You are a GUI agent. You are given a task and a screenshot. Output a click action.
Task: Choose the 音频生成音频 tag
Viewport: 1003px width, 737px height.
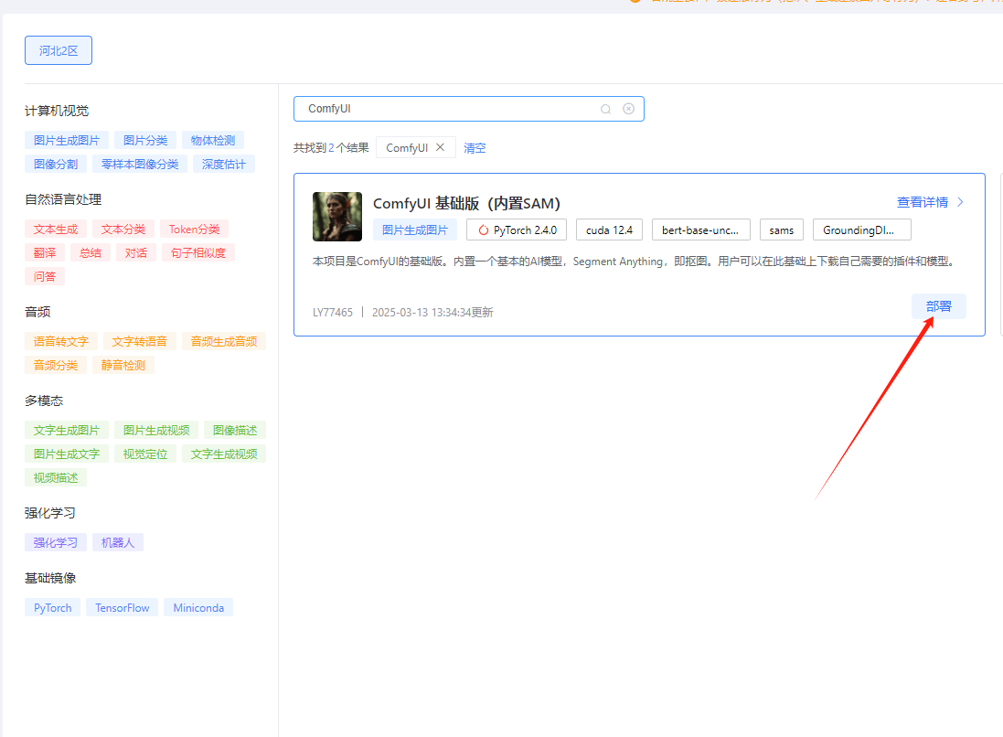click(223, 342)
